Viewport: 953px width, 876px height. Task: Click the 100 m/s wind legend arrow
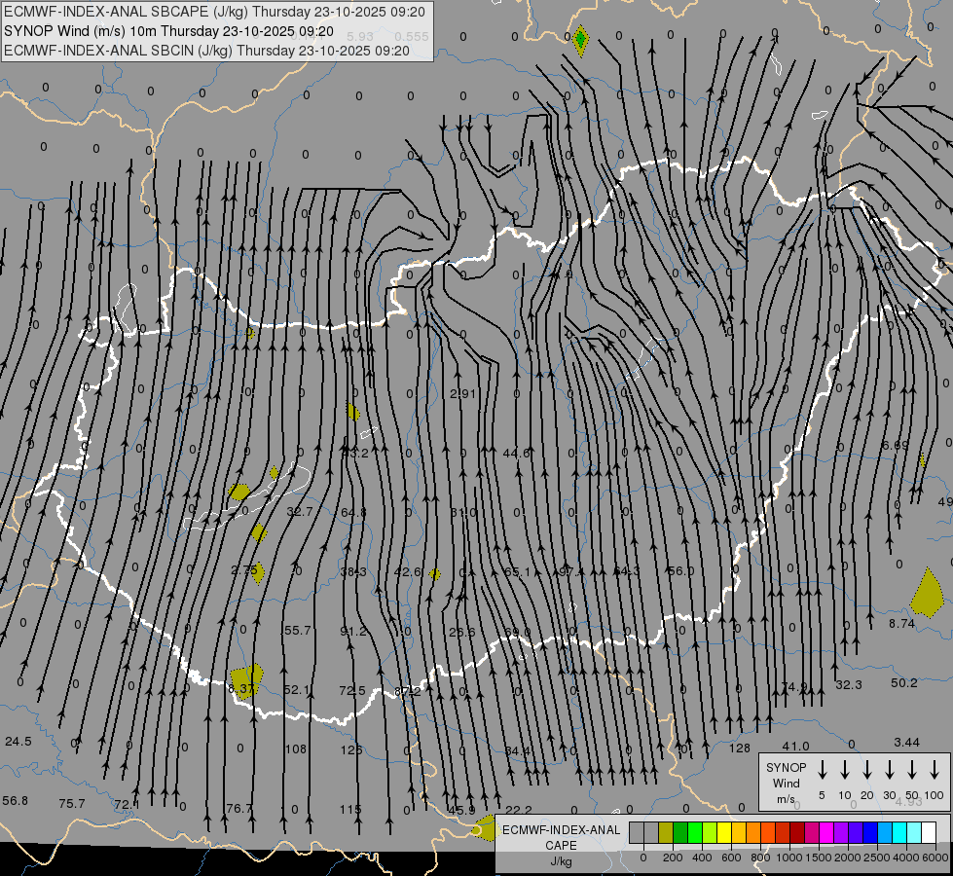pyautogui.click(x=934, y=770)
